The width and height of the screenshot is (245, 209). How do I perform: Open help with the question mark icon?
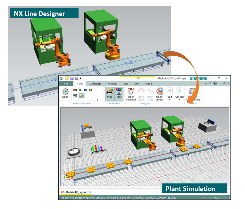215,83
